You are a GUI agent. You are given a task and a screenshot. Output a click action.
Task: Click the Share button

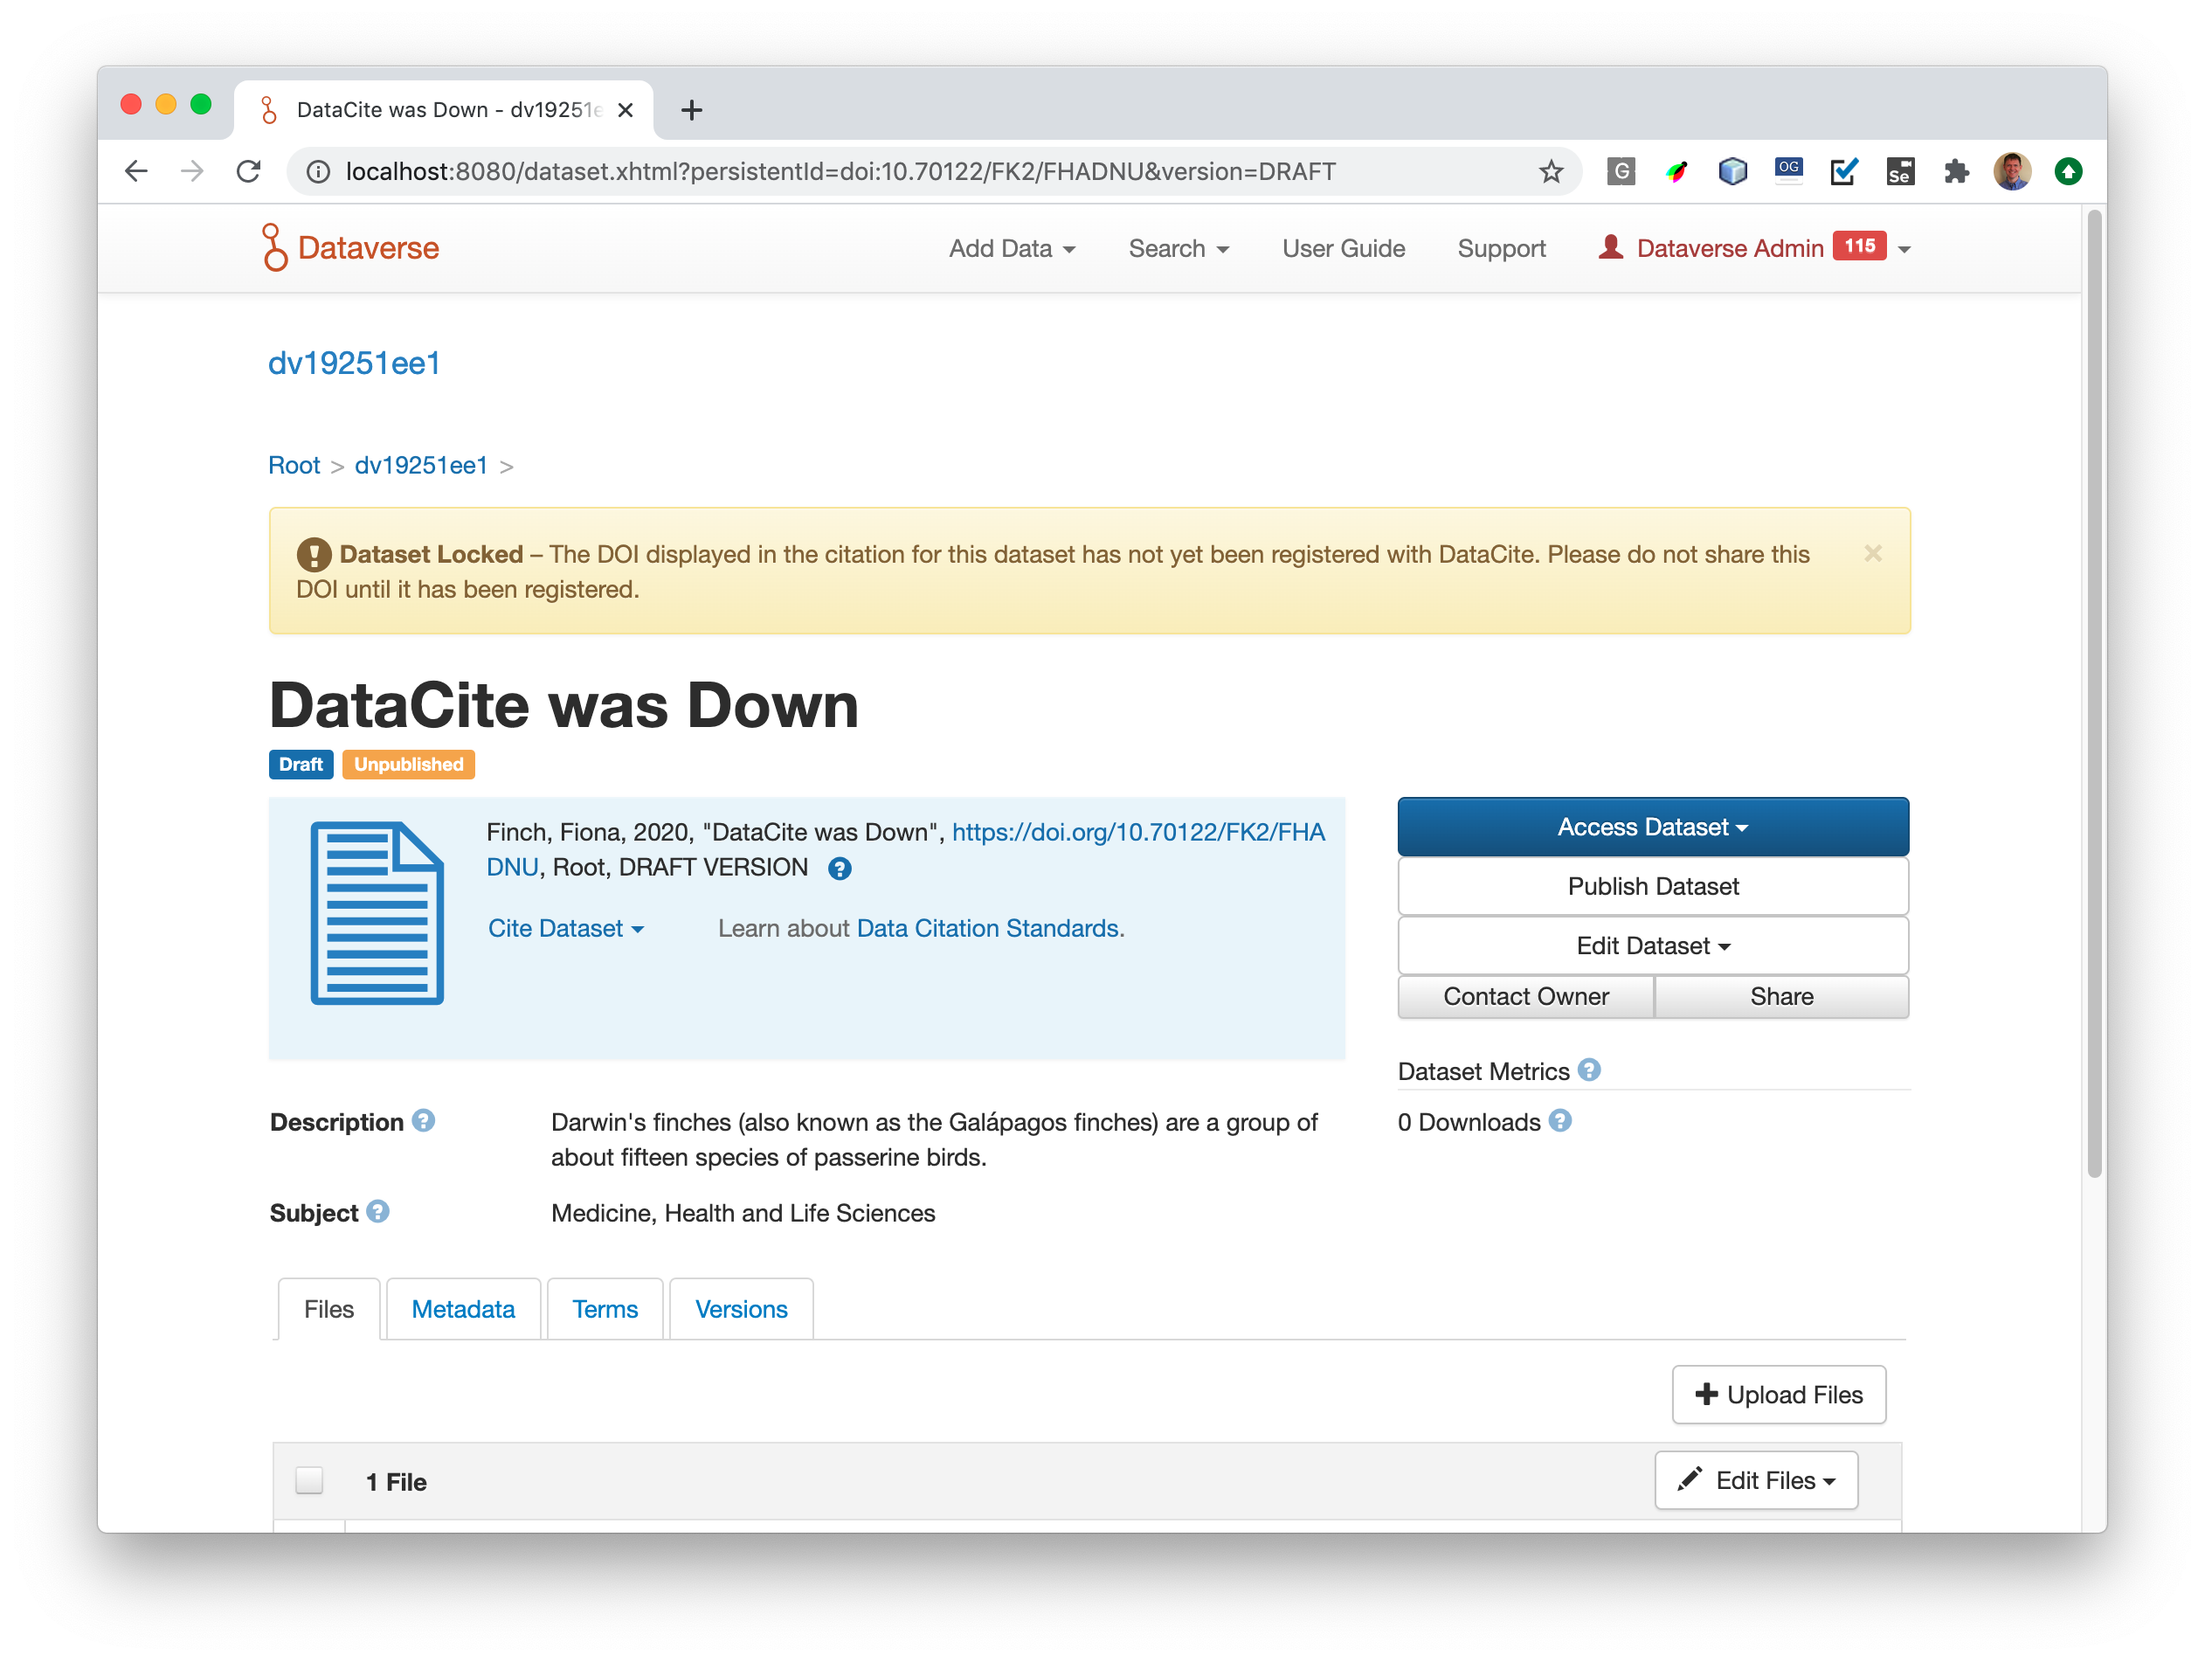pyautogui.click(x=1781, y=996)
